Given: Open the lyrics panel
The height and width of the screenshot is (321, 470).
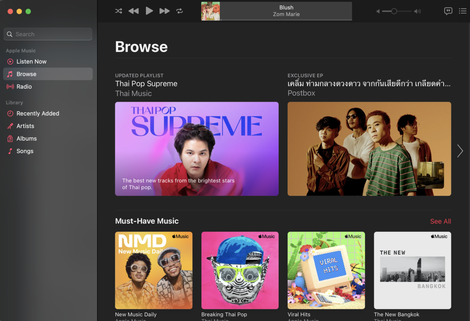Looking at the screenshot, I should click(448, 11).
